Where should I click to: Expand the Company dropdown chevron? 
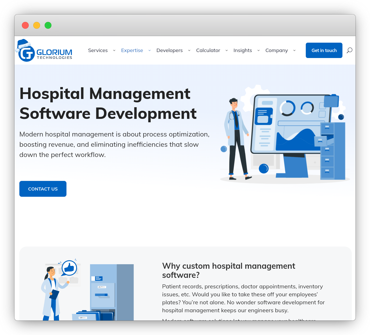click(294, 50)
